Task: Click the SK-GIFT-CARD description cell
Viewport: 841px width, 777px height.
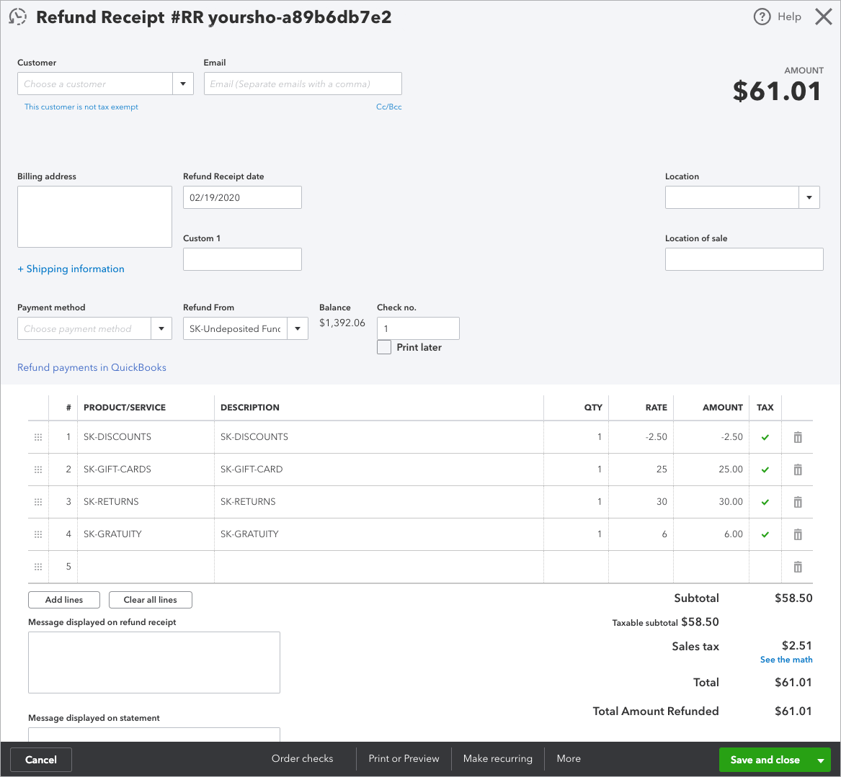Action: point(378,470)
